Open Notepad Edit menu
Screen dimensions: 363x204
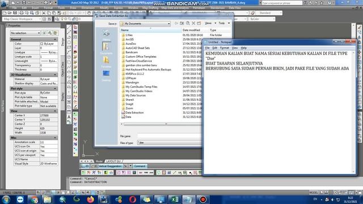(214, 48)
